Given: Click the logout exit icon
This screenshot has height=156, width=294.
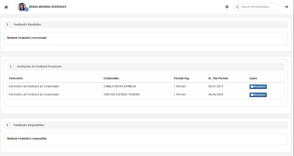Looking at the screenshot, I should 286,7.
